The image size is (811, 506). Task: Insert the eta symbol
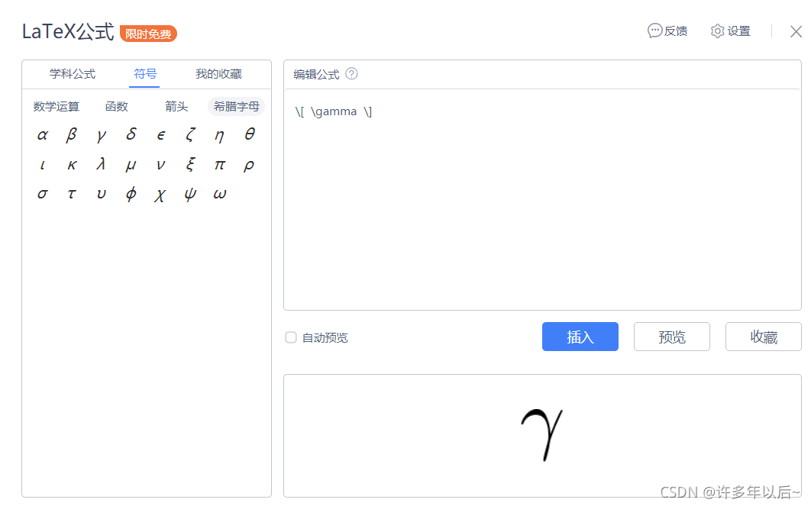220,135
